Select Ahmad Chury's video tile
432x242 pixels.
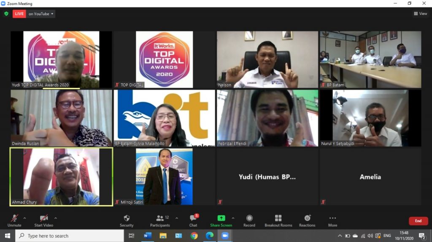point(62,177)
